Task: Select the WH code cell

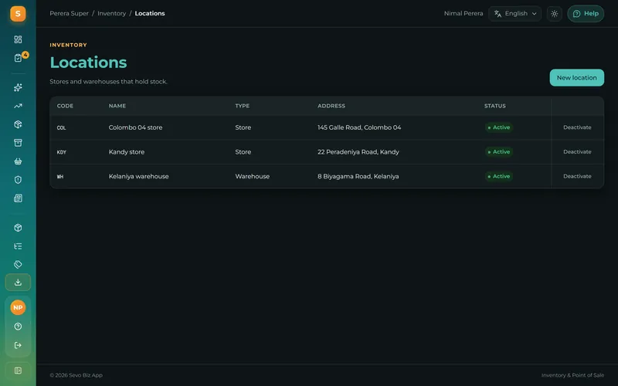Action: tap(60, 177)
